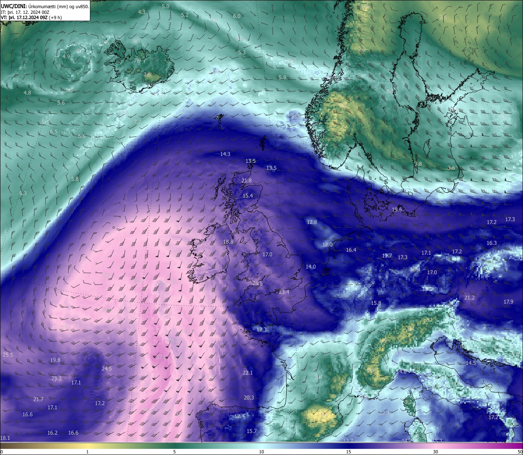This screenshot has width=523, height=455.
Task: Click the VT valid time 09Z line
Action: point(31,18)
